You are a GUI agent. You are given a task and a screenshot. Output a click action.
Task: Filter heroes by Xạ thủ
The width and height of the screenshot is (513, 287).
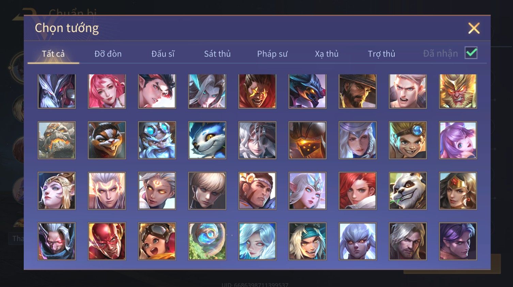pos(327,54)
